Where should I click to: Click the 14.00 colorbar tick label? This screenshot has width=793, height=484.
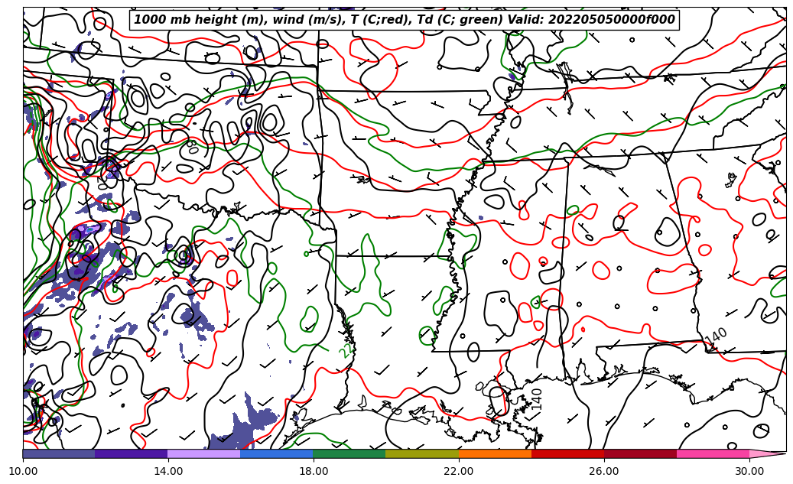(168, 471)
